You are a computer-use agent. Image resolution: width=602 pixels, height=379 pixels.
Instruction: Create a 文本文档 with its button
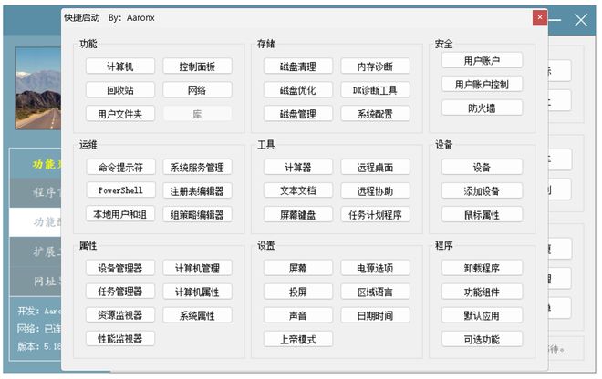pos(298,190)
